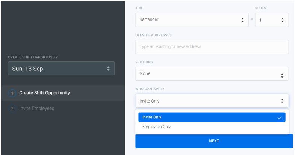Image resolution: width=298 pixels, height=155 pixels.
Task: Open the Slots dropdown showing 1
Action: pyautogui.click(x=269, y=20)
